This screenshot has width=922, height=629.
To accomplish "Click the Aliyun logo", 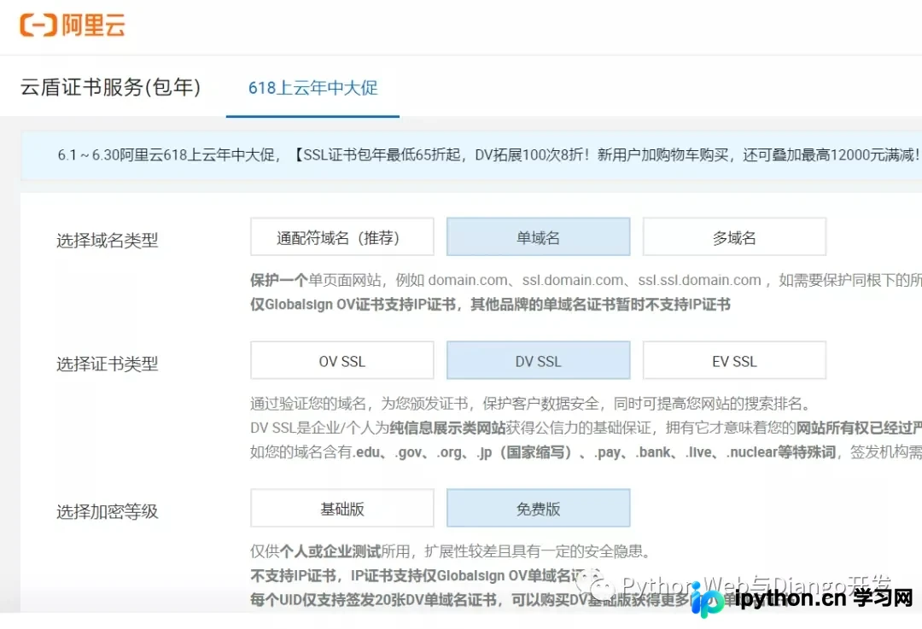I will click(x=73, y=26).
